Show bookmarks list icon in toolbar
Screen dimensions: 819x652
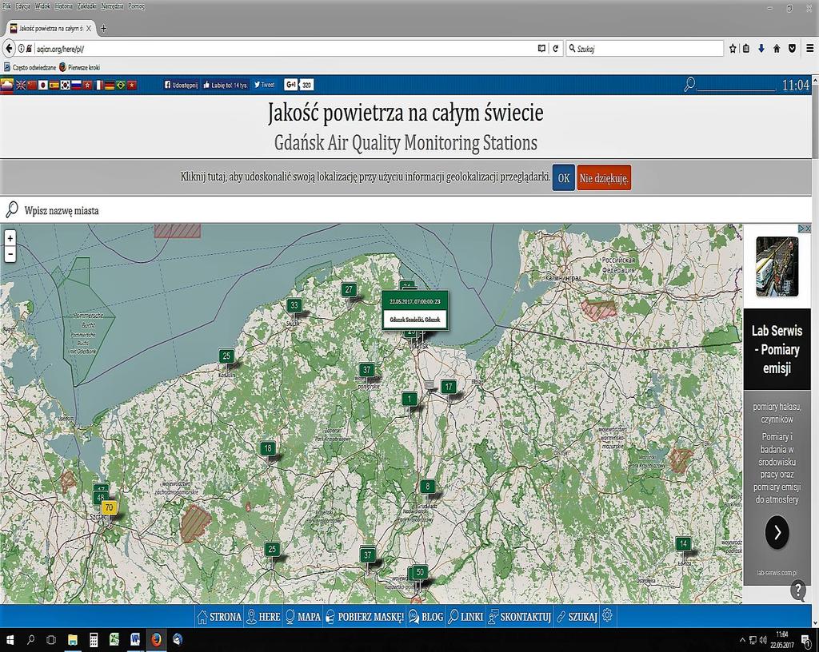coord(746,49)
